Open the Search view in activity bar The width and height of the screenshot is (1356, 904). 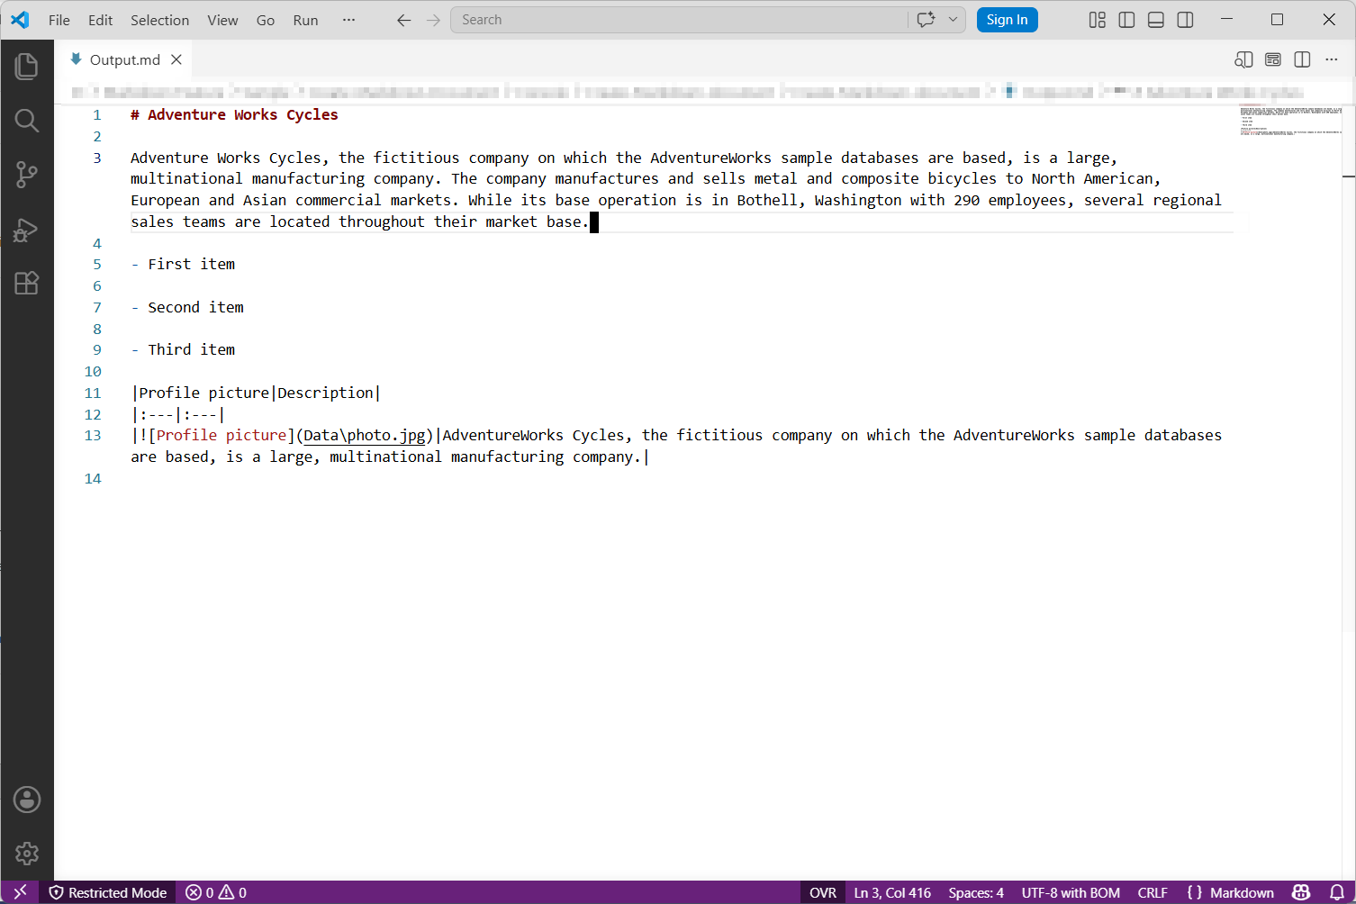tap(27, 121)
